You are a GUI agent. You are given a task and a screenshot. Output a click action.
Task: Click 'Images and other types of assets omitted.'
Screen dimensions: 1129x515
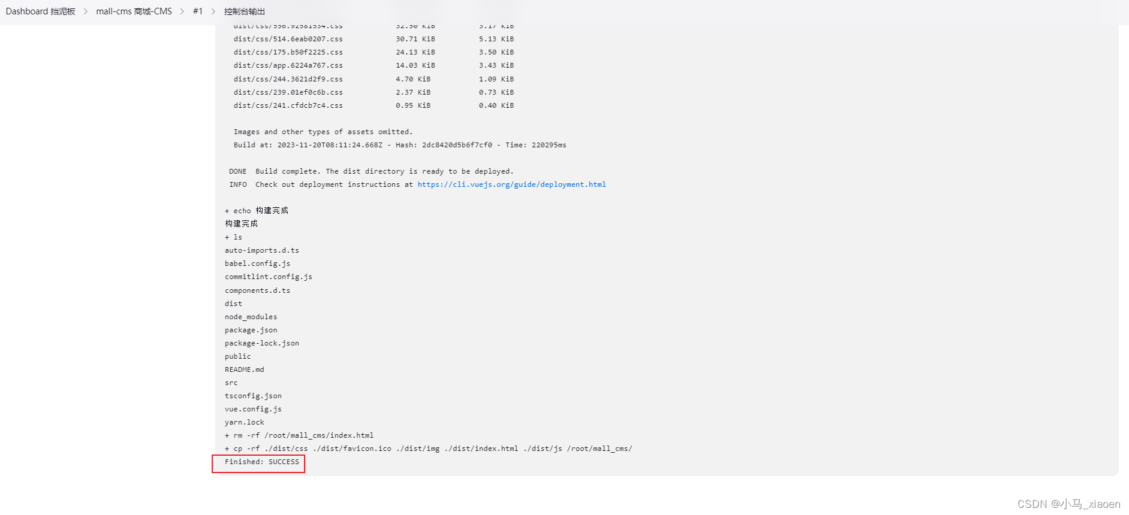[x=323, y=132]
